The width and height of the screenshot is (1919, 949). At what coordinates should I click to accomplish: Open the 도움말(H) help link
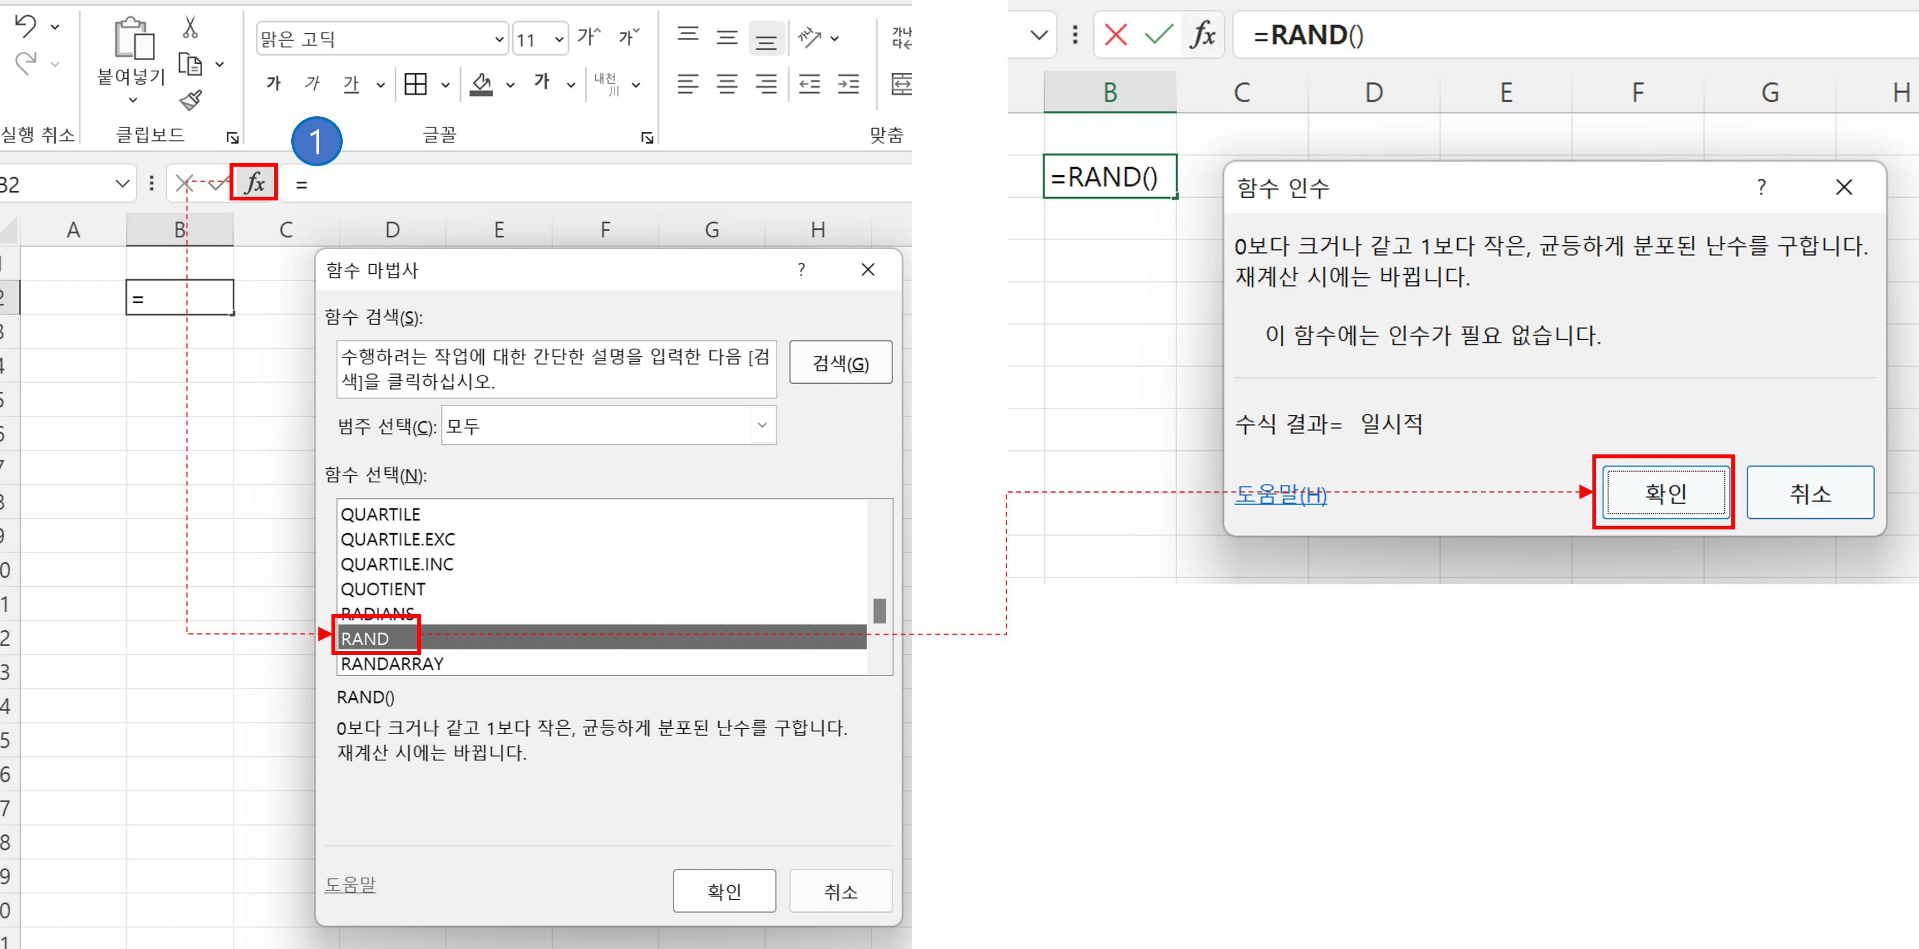click(1281, 494)
